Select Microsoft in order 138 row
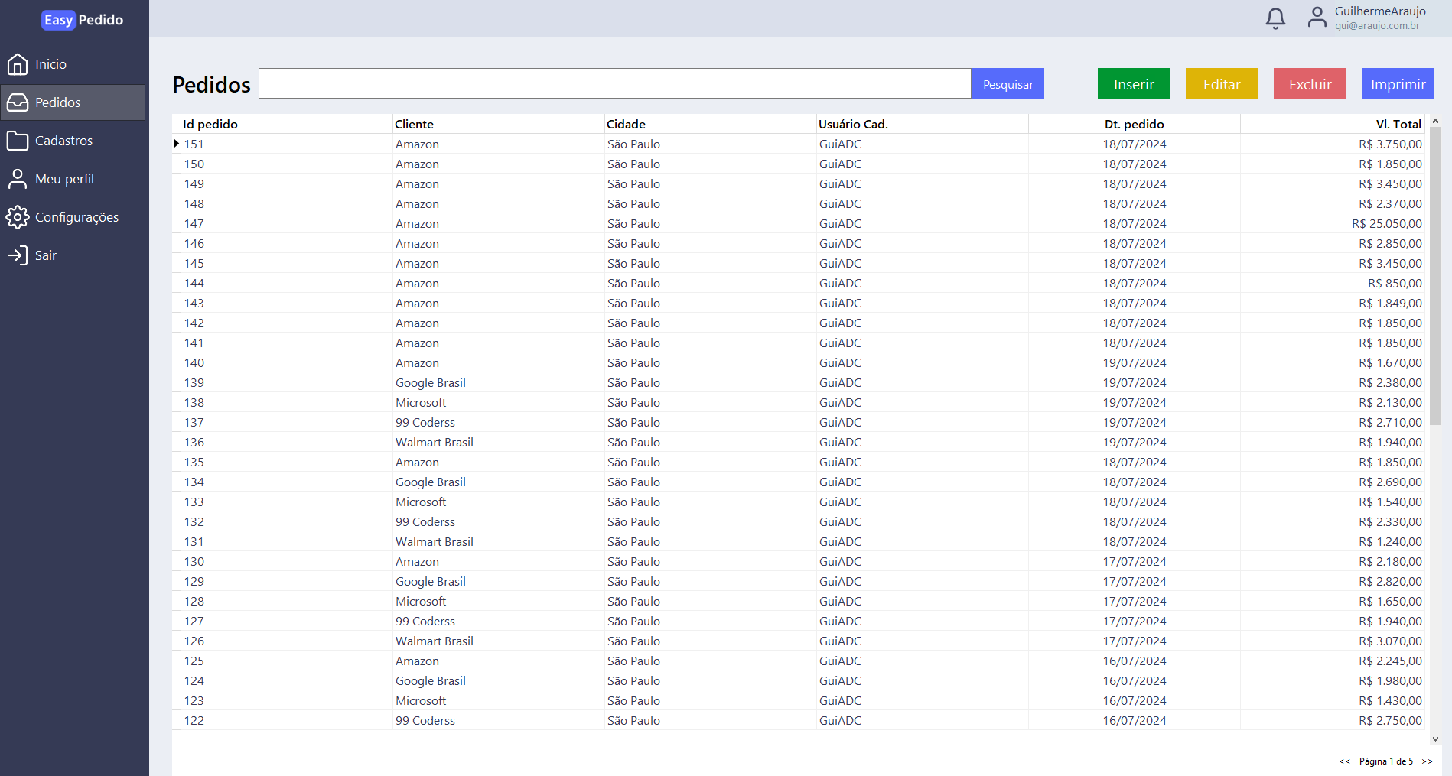Screen dimensions: 1452x776 (421, 402)
